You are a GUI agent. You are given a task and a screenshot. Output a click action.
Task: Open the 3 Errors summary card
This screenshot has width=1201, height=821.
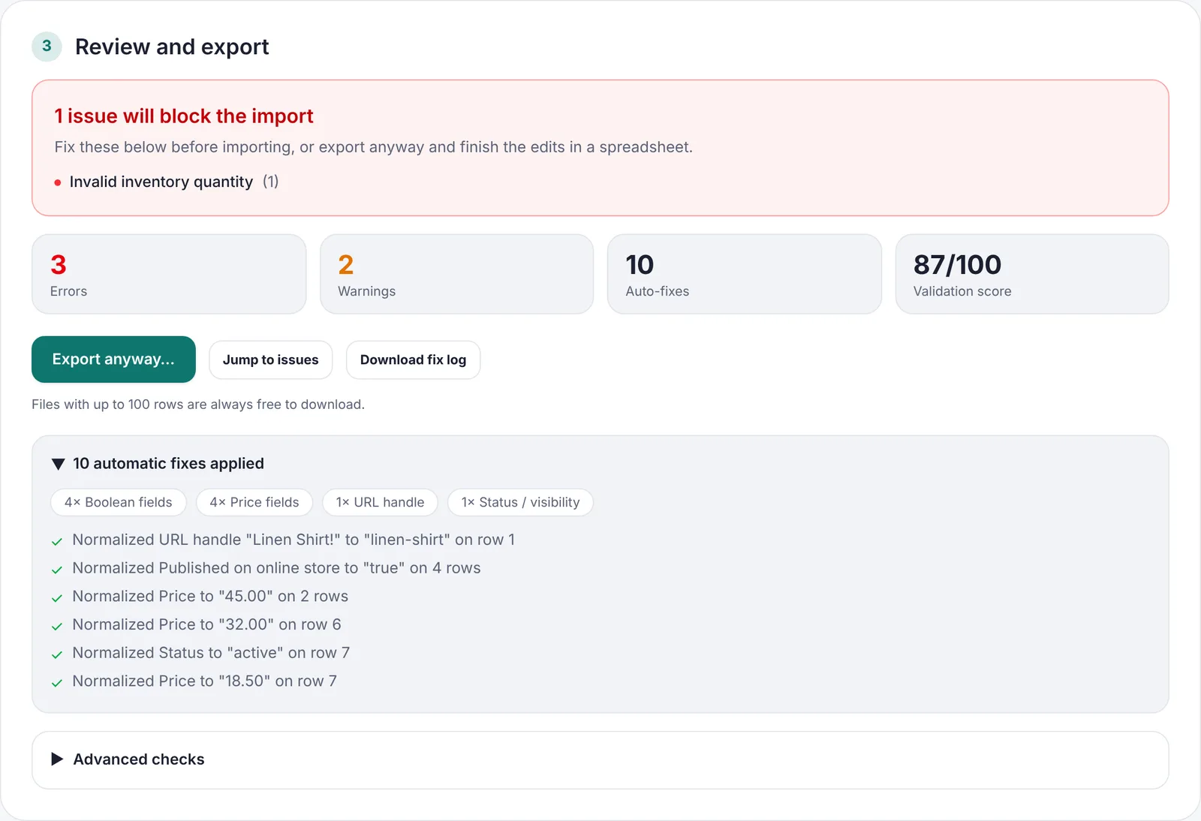(x=169, y=274)
